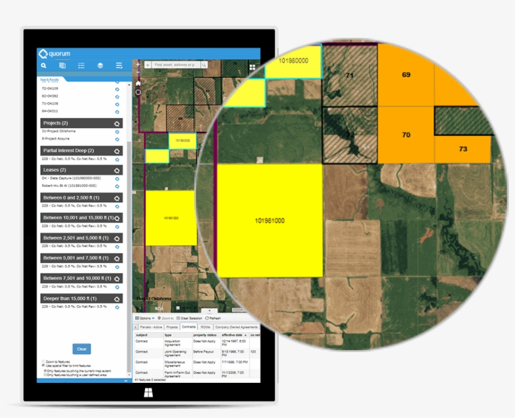Toggle the Use spatial filter to limit results checkbox
The image size is (515, 418).
[x=43, y=365]
